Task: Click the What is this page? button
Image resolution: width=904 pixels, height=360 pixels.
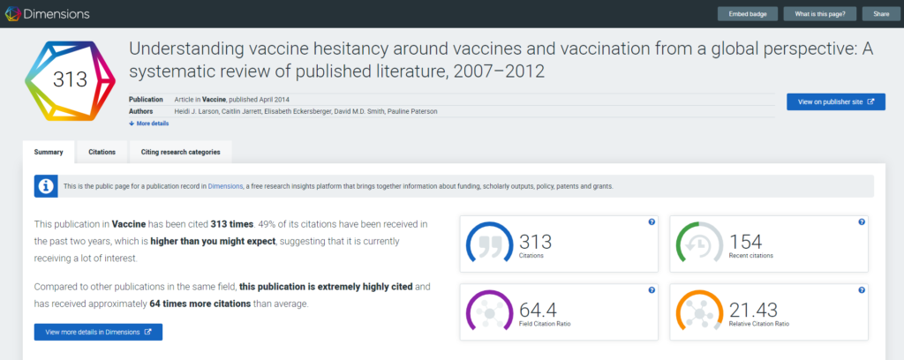Action: coord(820,14)
